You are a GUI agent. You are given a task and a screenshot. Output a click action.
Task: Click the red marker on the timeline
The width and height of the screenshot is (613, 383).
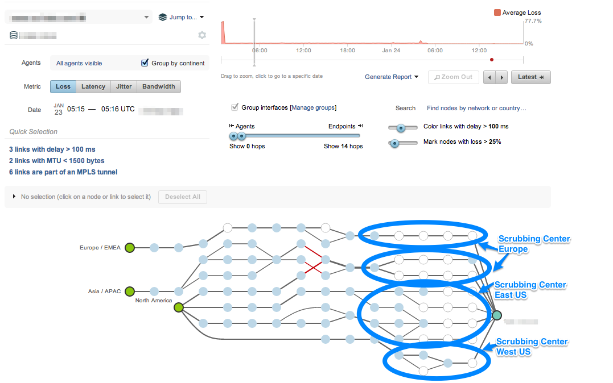(492, 59)
